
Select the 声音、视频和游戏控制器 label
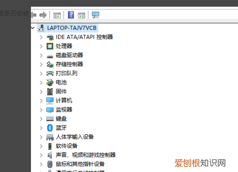(x=86, y=155)
